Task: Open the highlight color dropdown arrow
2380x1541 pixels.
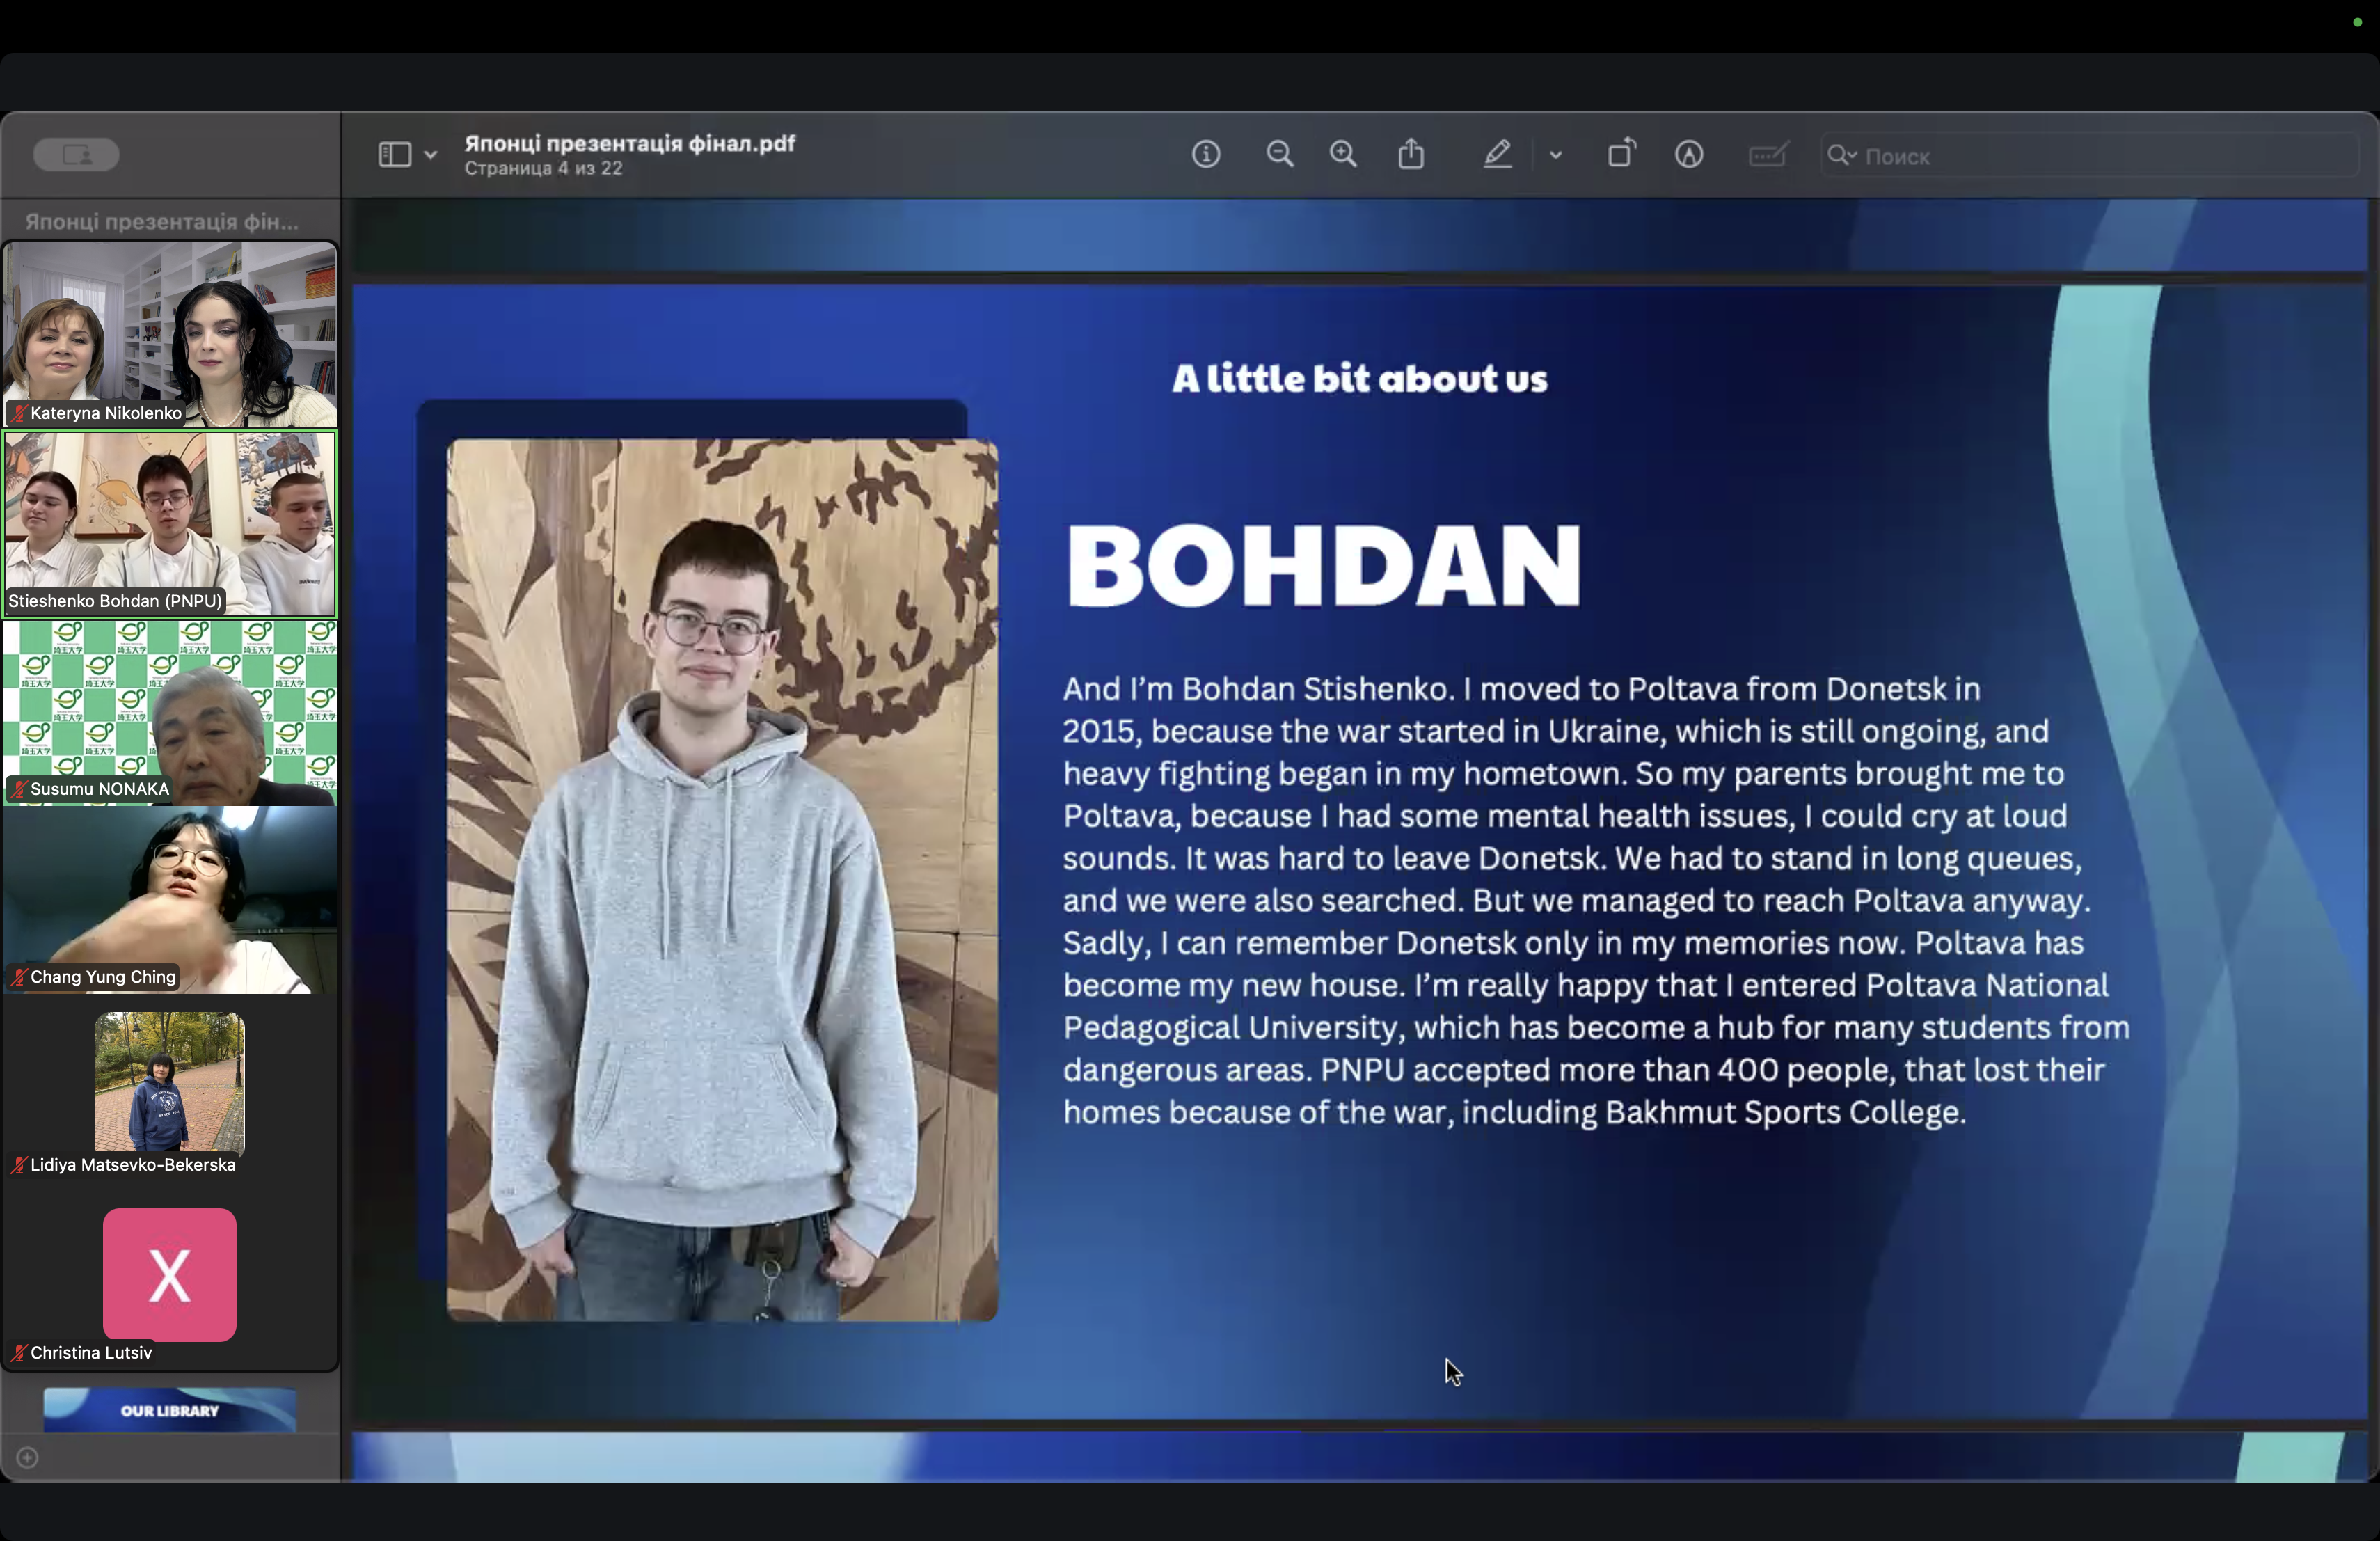Action: tap(1555, 156)
